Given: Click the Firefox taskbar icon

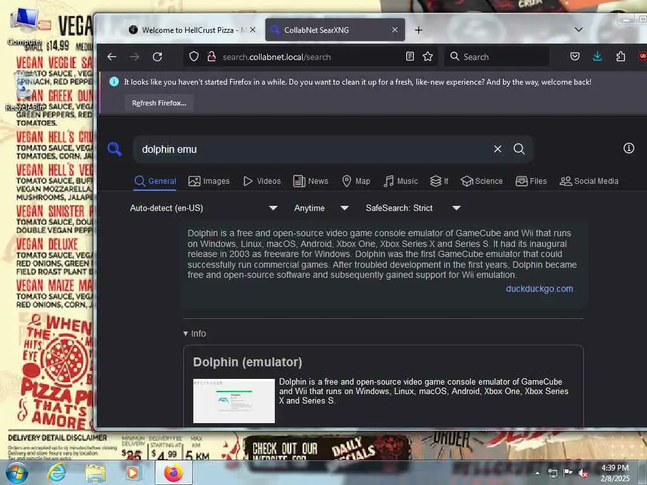Looking at the screenshot, I should (174, 472).
